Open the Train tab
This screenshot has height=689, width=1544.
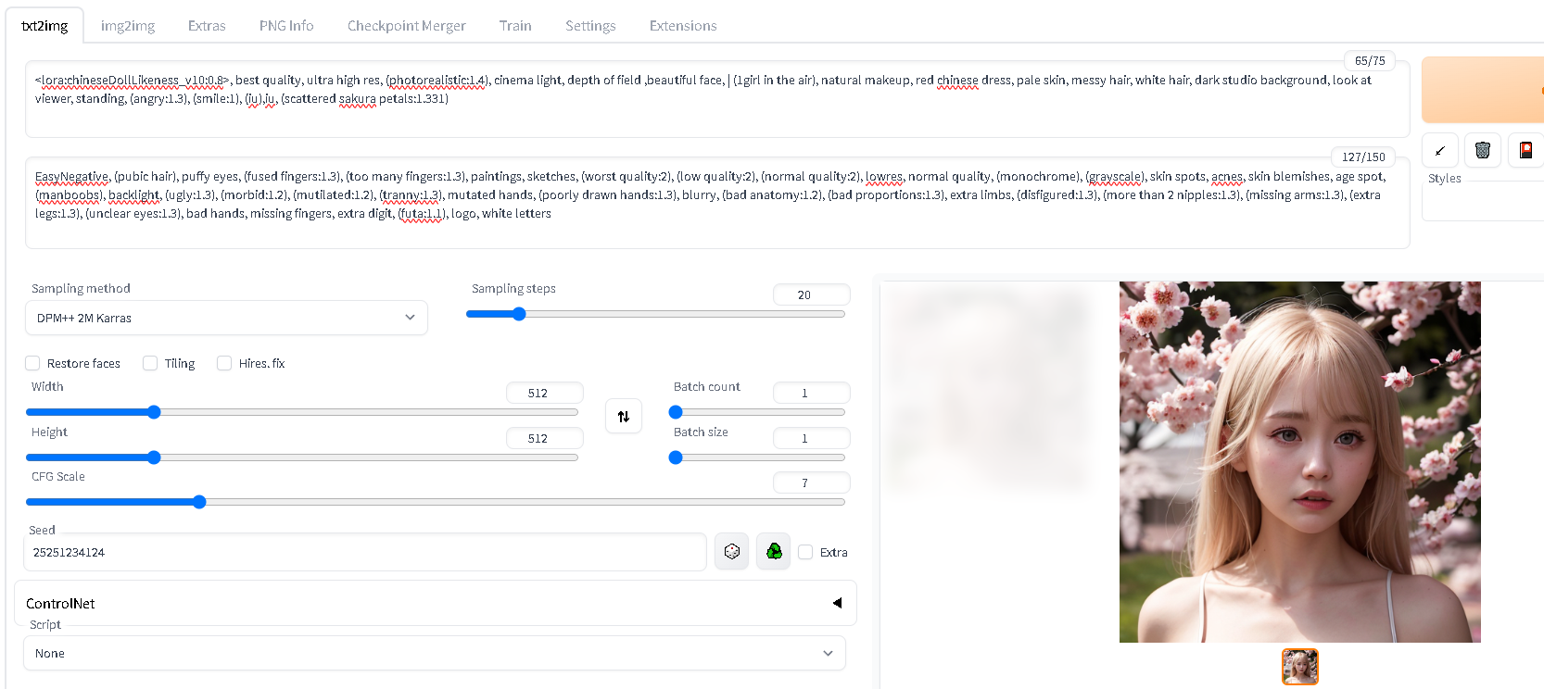click(515, 26)
